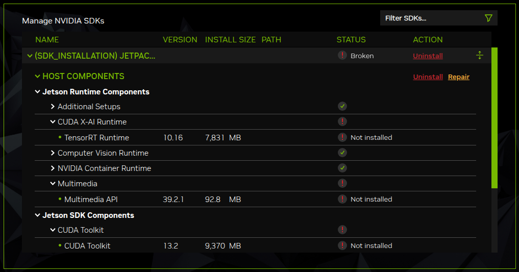Image resolution: width=519 pixels, height=272 pixels.
Task: Click TensorRT version 10.16
Action: 173,138
